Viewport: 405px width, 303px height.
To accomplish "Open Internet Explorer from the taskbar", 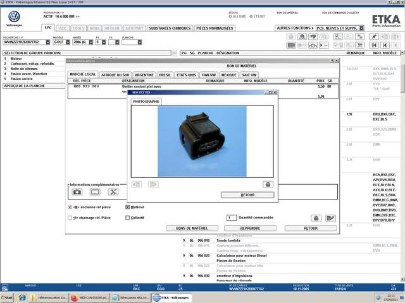I will [x=22, y=297].
